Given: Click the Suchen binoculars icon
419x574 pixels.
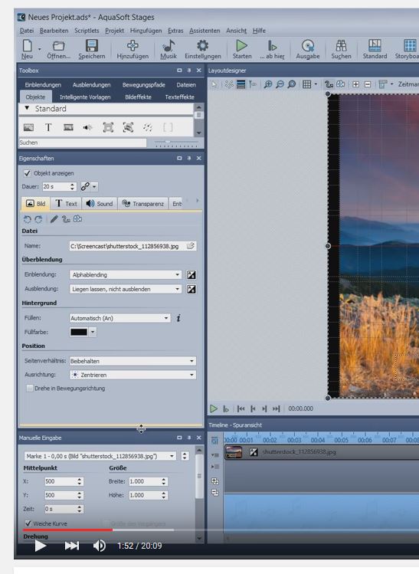Looking at the screenshot, I should tap(341, 46).
